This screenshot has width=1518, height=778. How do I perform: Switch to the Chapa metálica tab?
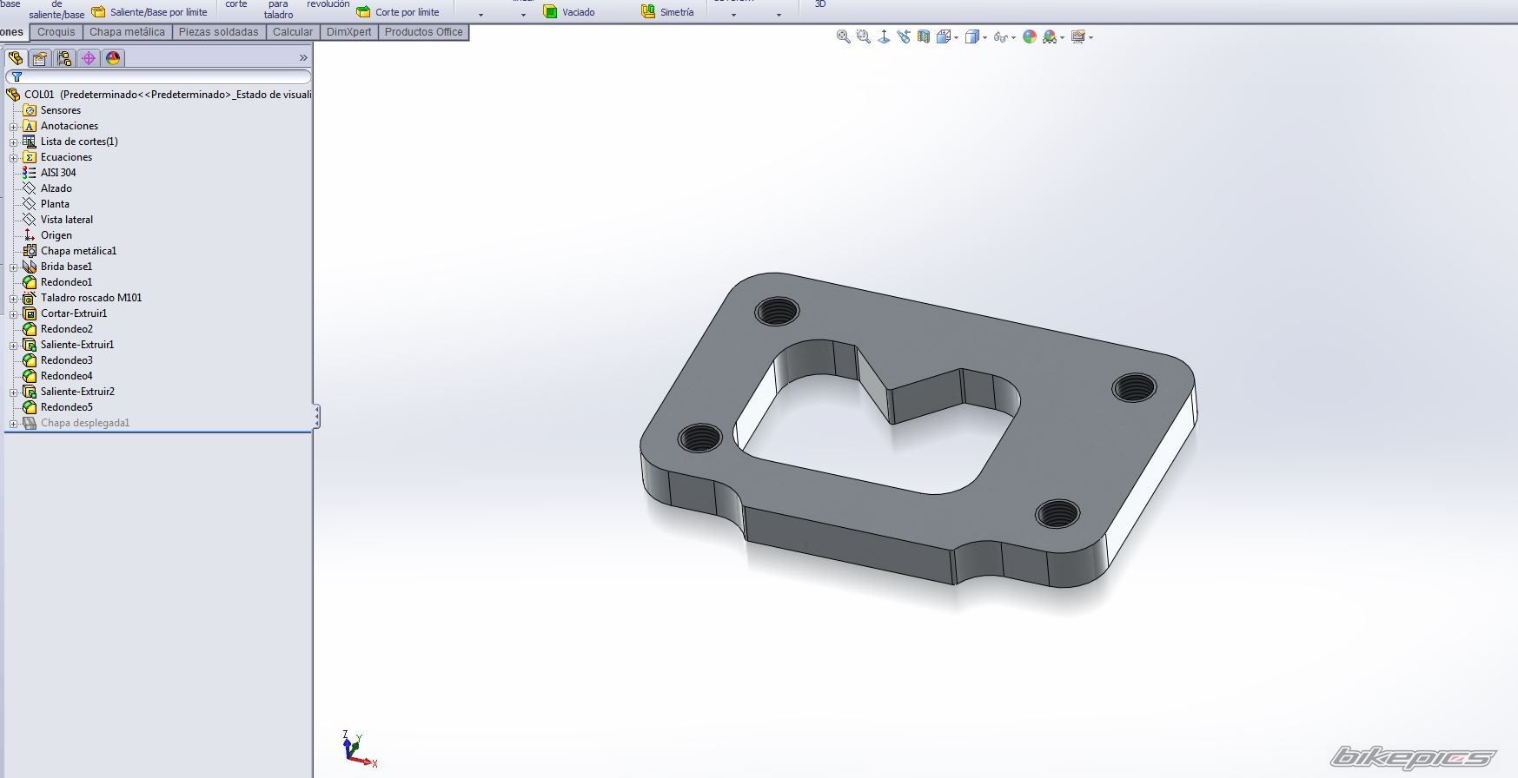pyautogui.click(x=127, y=32)
